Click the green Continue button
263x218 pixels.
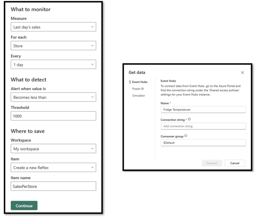(x=24, y=206)
